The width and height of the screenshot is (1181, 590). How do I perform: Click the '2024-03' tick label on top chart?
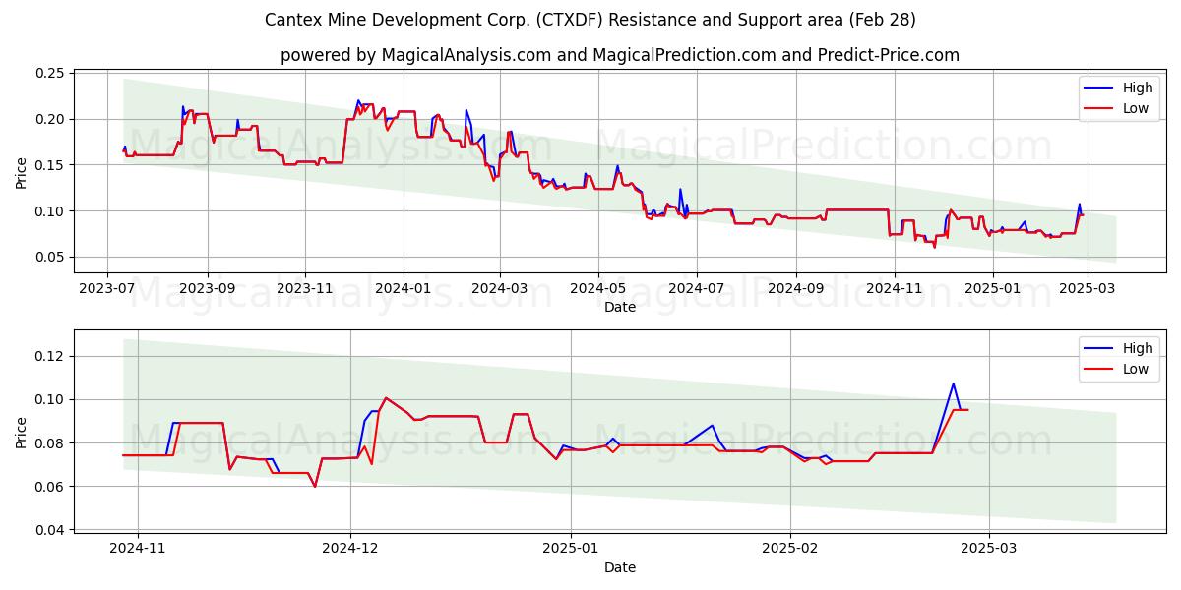point(500,289)
